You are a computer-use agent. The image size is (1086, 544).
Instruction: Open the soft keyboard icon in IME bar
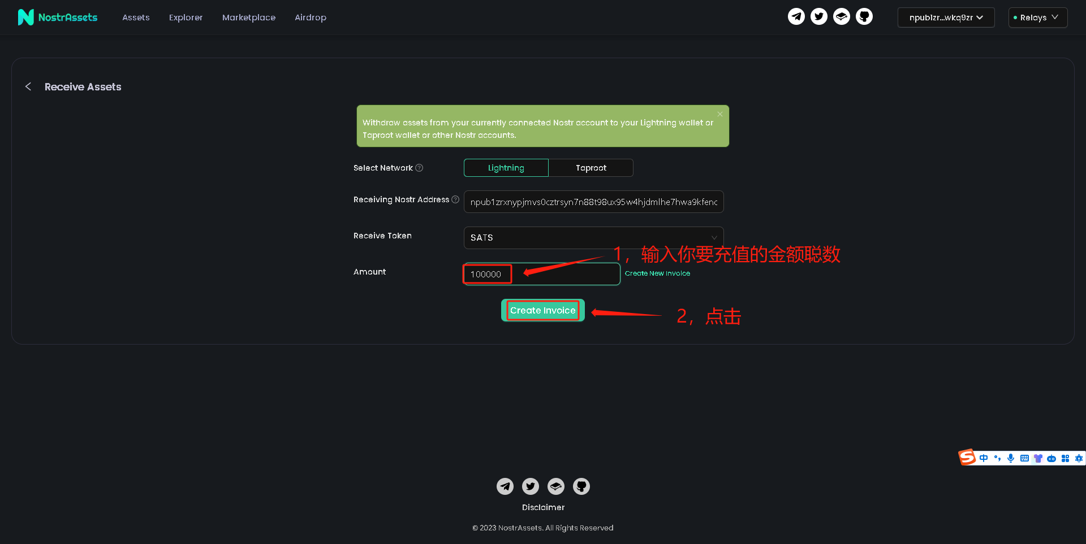coord(1024,458)
